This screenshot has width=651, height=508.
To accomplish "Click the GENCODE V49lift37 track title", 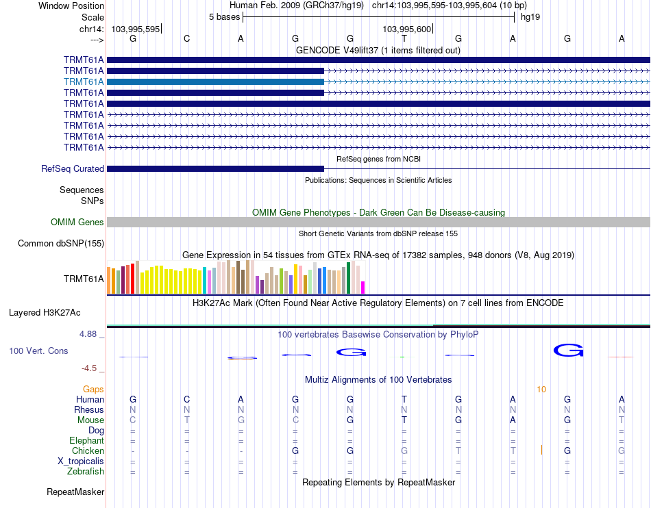I will pos(378,50).
